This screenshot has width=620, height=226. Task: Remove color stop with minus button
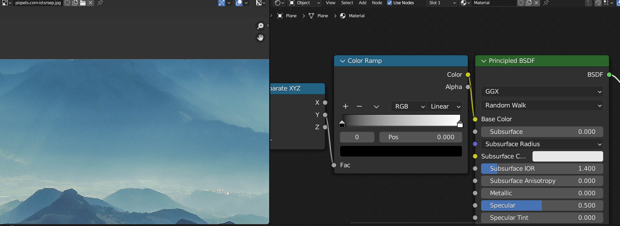[x=359, y=106]
